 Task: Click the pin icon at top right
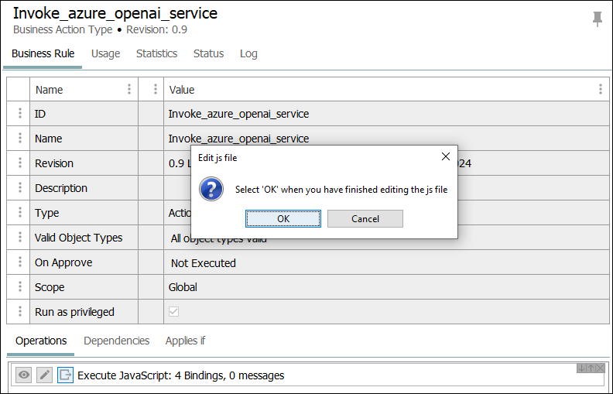[597, 19]
